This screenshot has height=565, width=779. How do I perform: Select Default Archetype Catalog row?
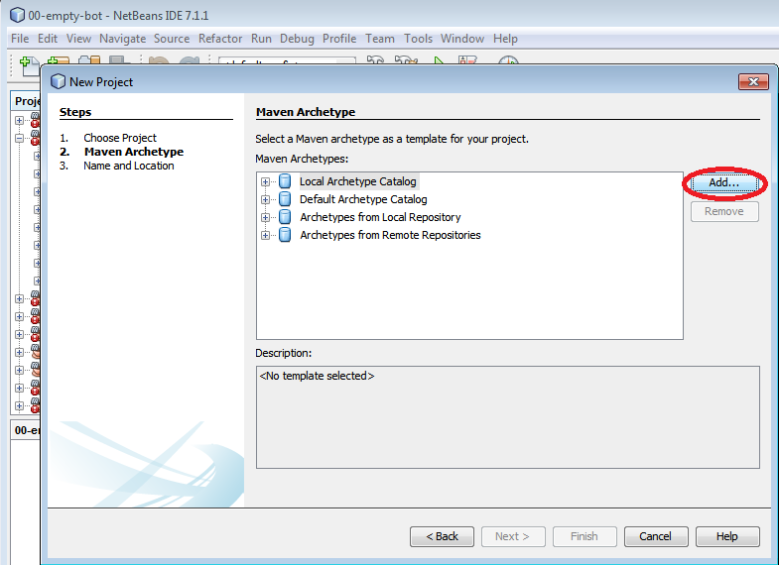[363, 199]
